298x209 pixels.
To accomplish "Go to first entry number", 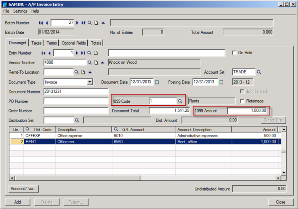I will pyautogui.click(x=43, y=53).
